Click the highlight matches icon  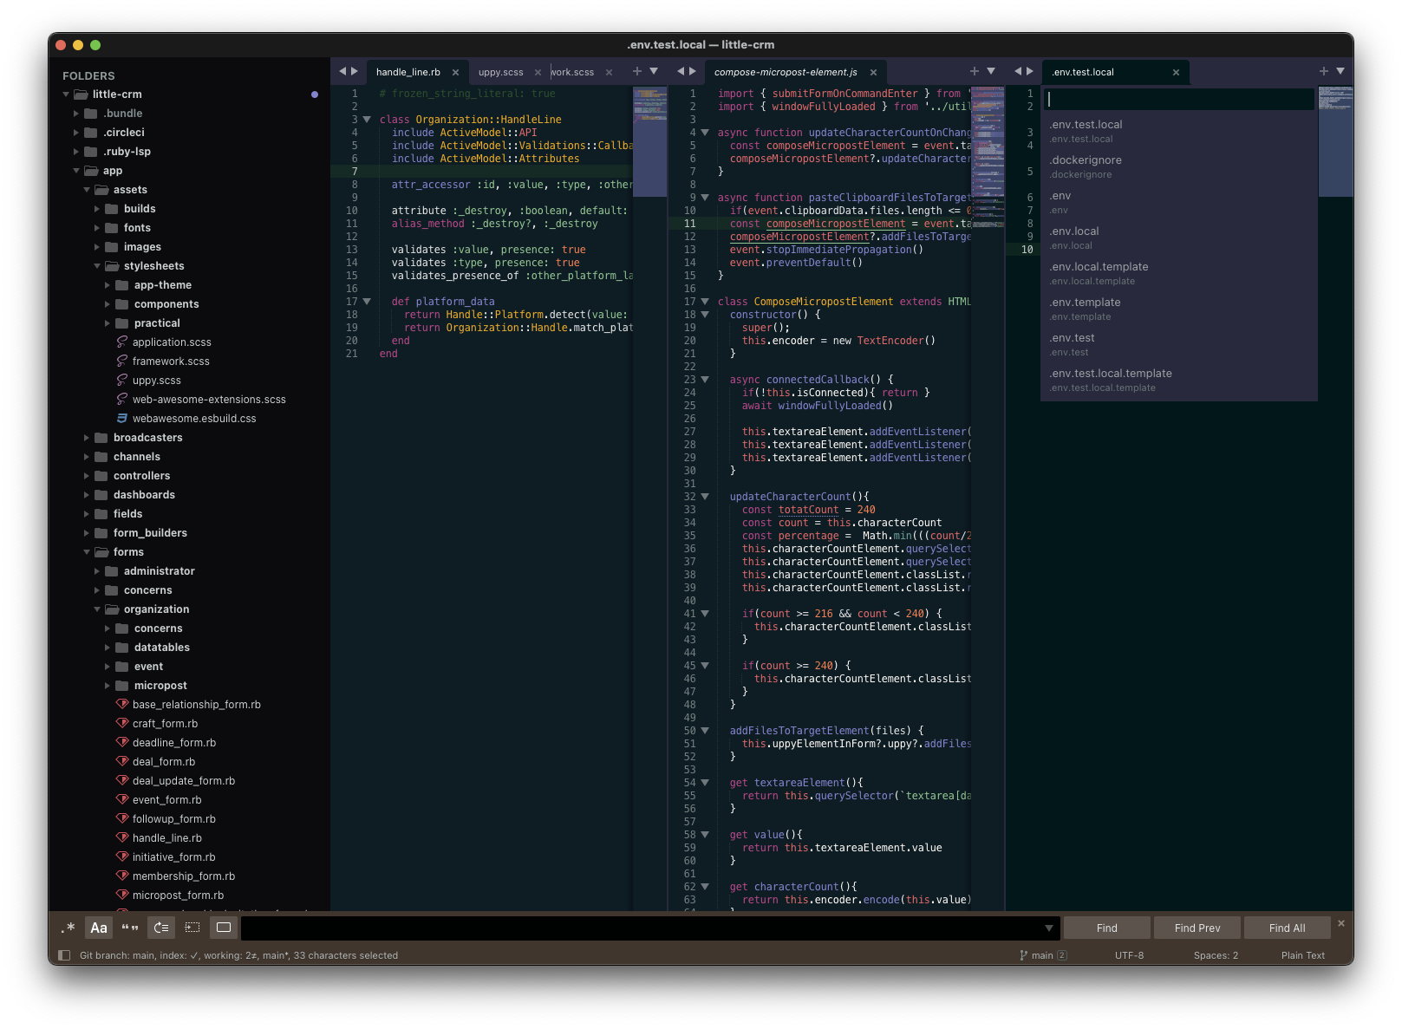224,928
